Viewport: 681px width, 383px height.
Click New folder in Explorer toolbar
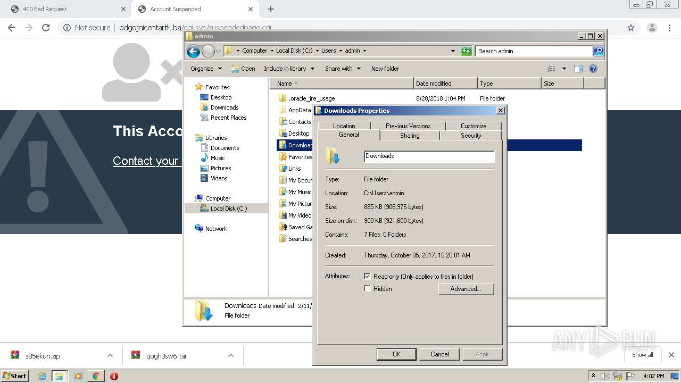click(x=385, y=69)
